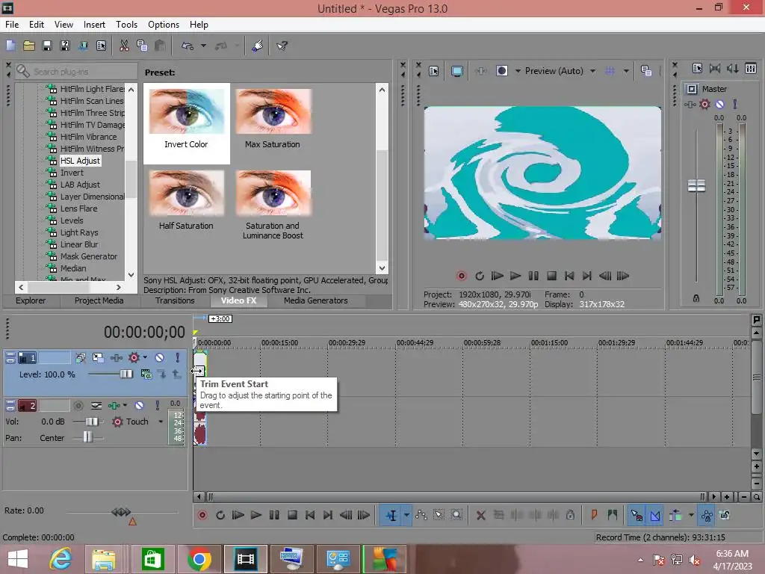Click the New project icon in toolbar
This screenshot has width=765, height=574.
10,46
